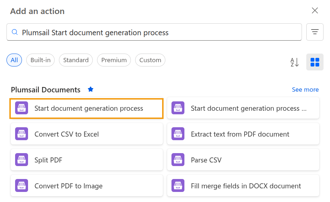Screen dimensions: 330x202
Task: Sort actions alphabetically A to Z
Action: [294, 62]
